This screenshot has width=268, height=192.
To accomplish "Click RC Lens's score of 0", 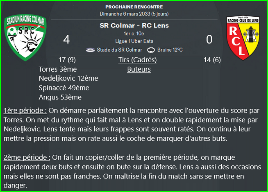I will (x=209, y=40).
